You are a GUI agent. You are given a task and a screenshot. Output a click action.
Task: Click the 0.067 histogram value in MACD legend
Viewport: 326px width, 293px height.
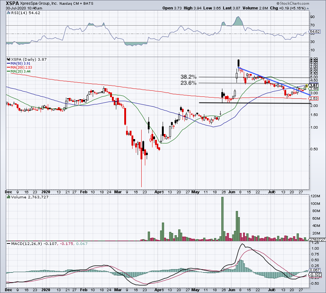click(x=82, y=244)
